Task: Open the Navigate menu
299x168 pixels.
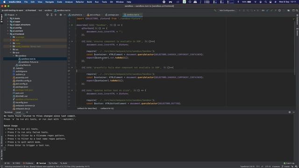Action: point(50,2)
